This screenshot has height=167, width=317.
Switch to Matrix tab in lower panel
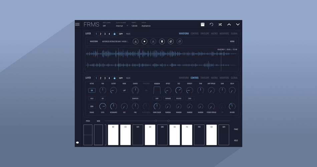click(214, 78)
